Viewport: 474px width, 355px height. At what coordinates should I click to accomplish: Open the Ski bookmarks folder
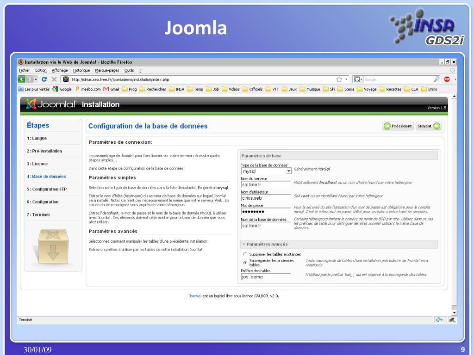tap(329, 89)
